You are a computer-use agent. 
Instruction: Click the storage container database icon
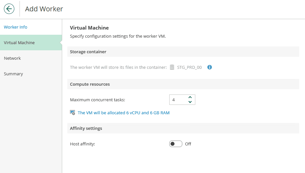click(172, 68)
